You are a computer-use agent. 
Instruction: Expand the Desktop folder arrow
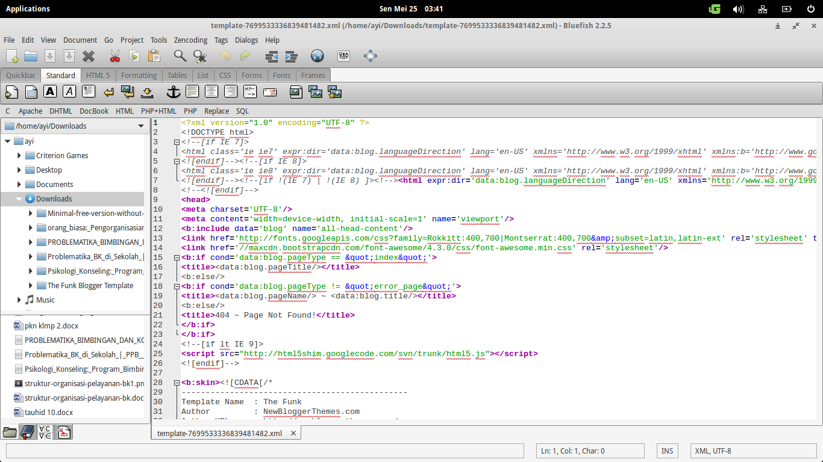pyautogui.click(x=20, y=170)
